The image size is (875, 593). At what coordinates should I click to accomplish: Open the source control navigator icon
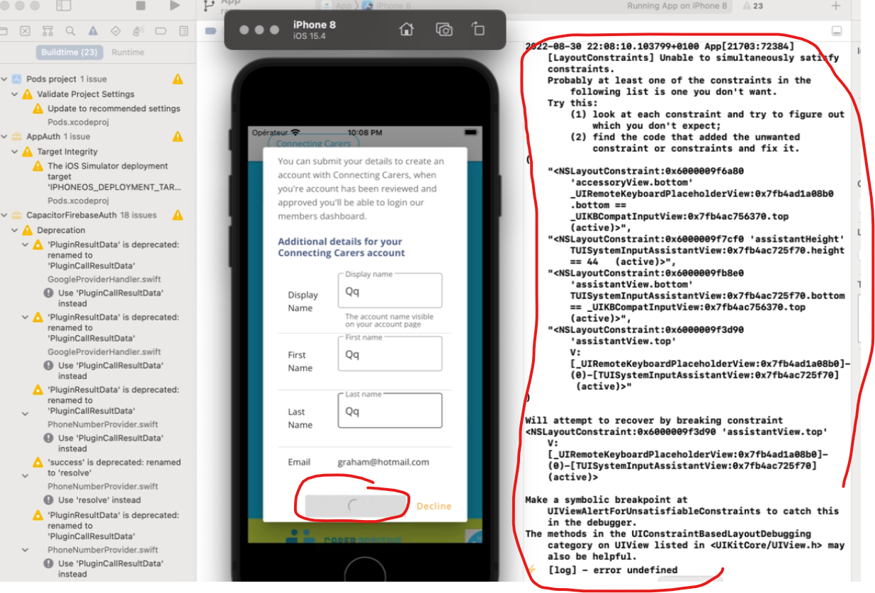pos(26,31)
